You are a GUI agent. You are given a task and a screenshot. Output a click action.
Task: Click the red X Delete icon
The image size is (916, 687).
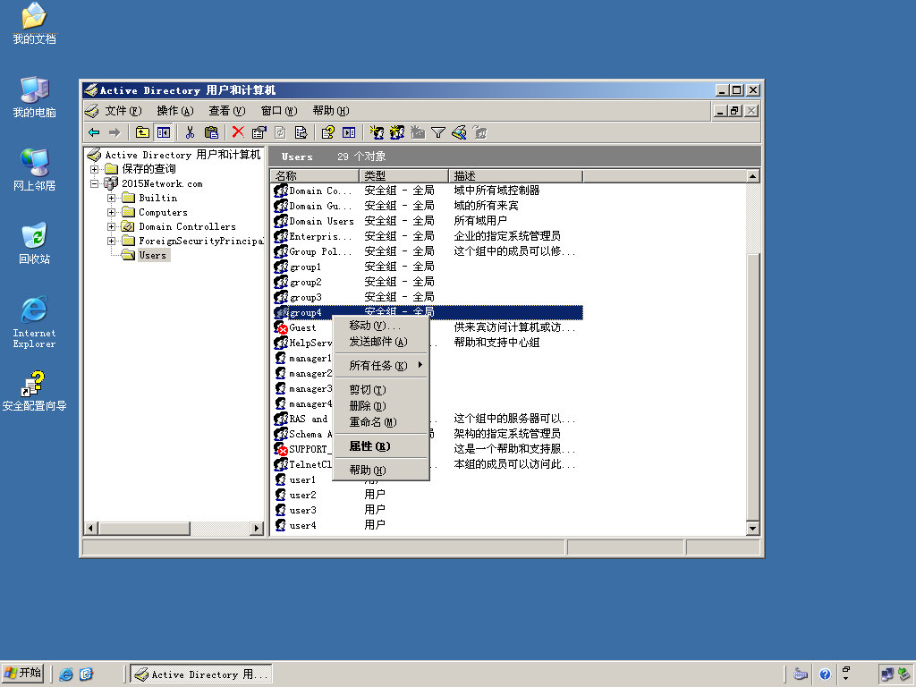tap(238, 132)
